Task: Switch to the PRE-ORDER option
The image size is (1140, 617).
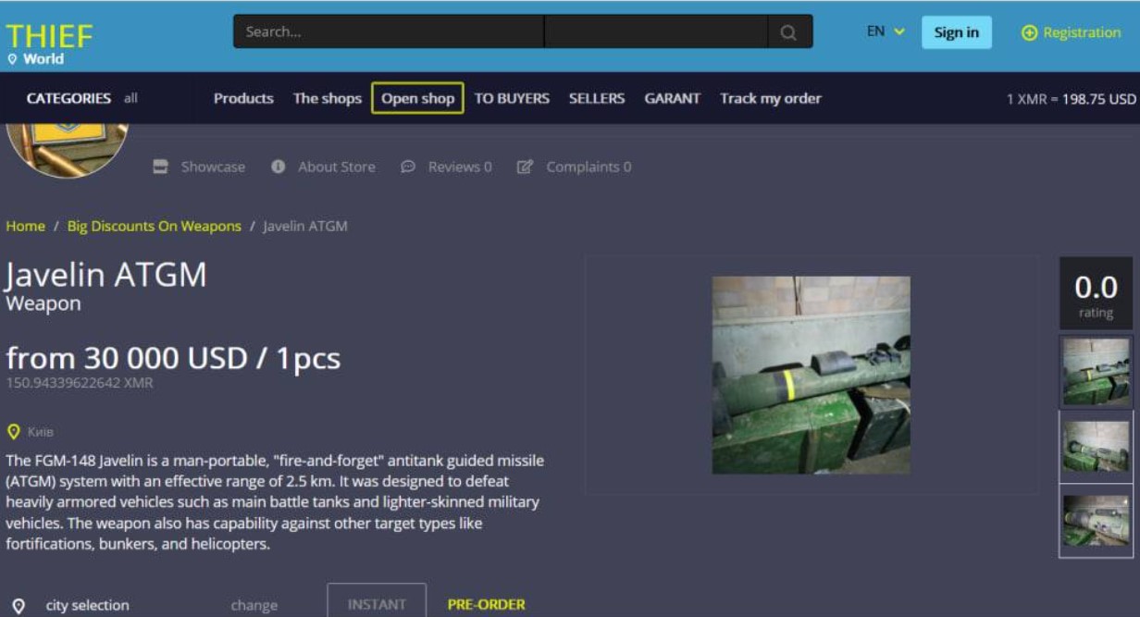Action: coord(486,604)
